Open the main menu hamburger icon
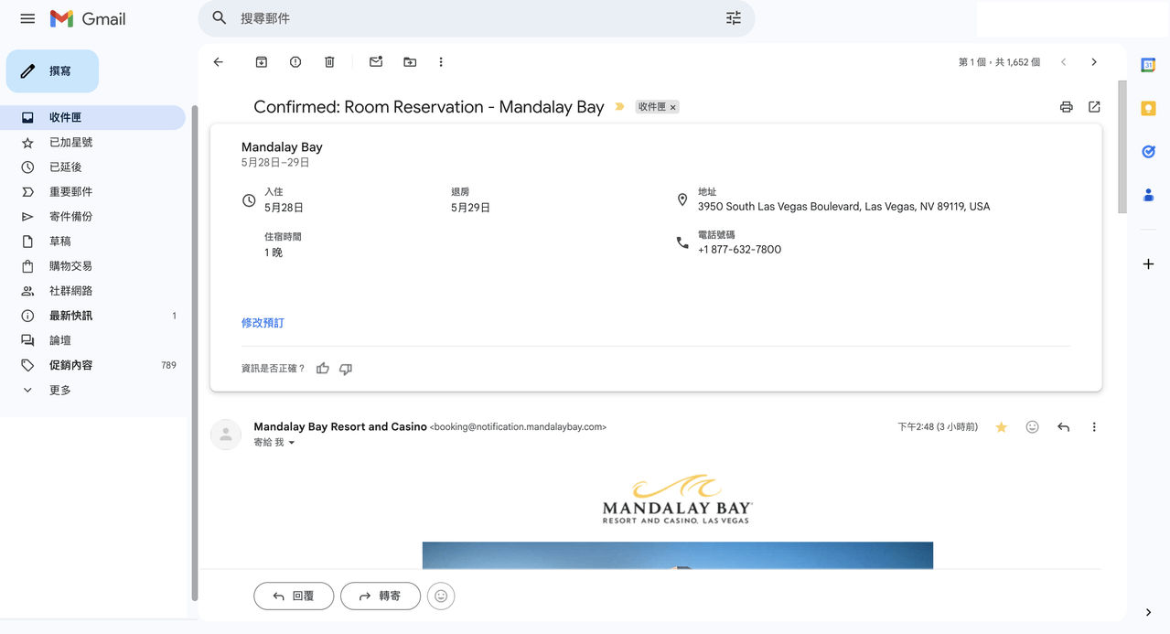Screen dimensions: 1170x634 tap(27, 18)
